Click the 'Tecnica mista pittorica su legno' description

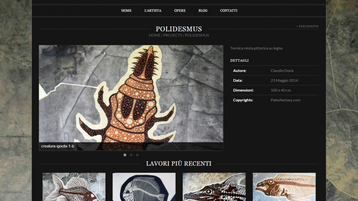coord(257,48)
